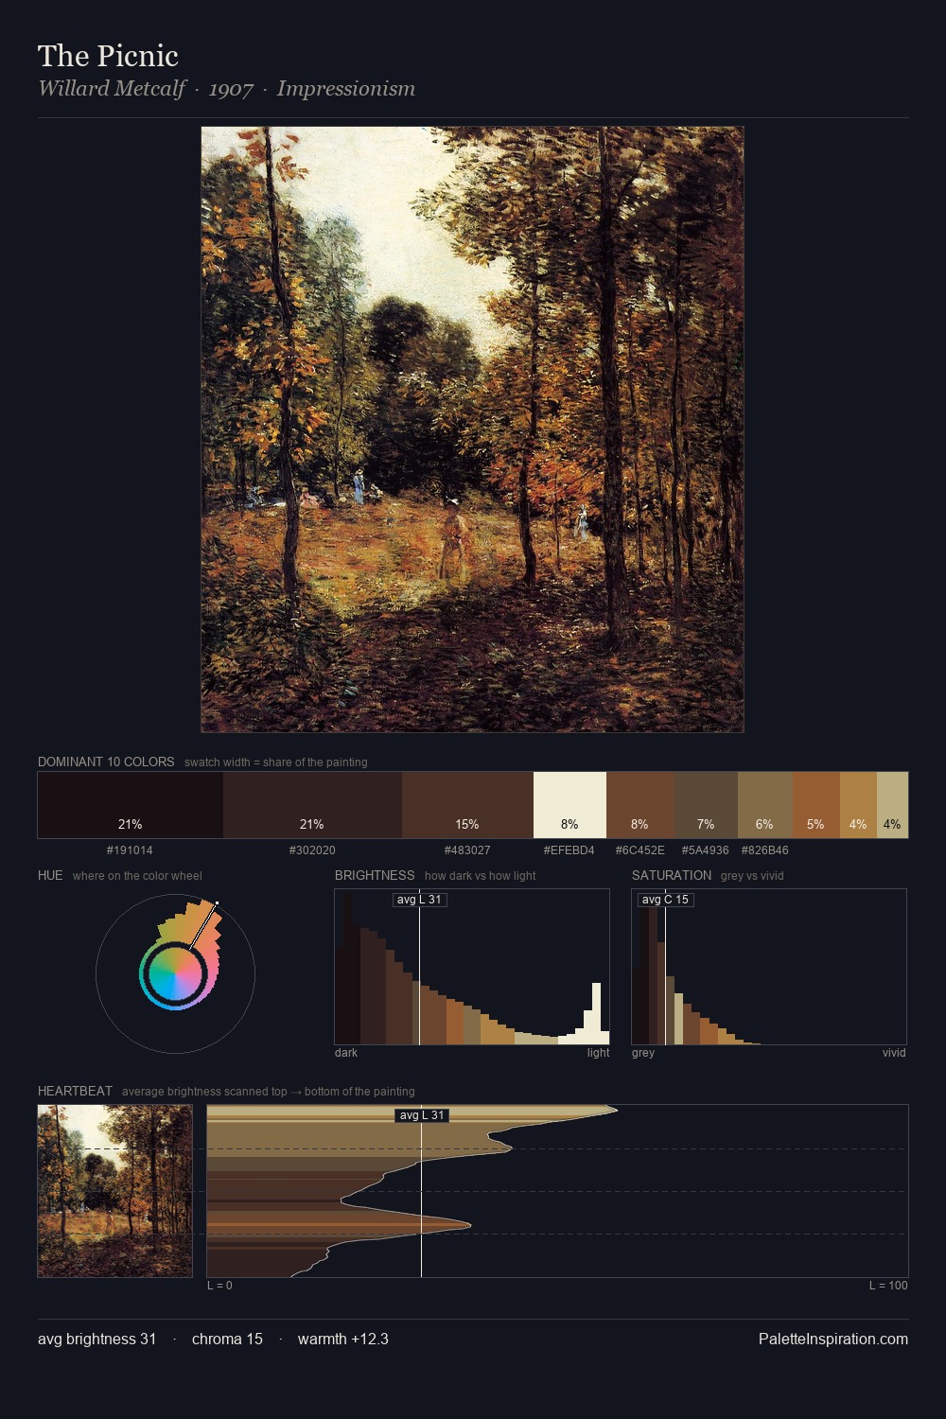Click the 'dark' axis label

click(346, 1053)
